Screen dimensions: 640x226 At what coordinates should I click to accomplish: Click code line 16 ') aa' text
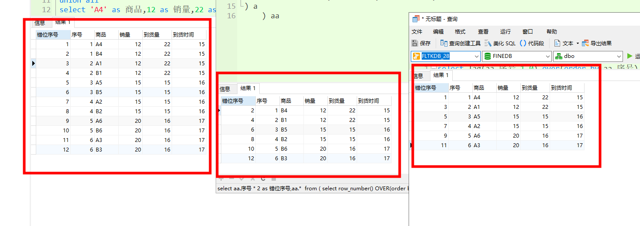click(x=270, y=16)
